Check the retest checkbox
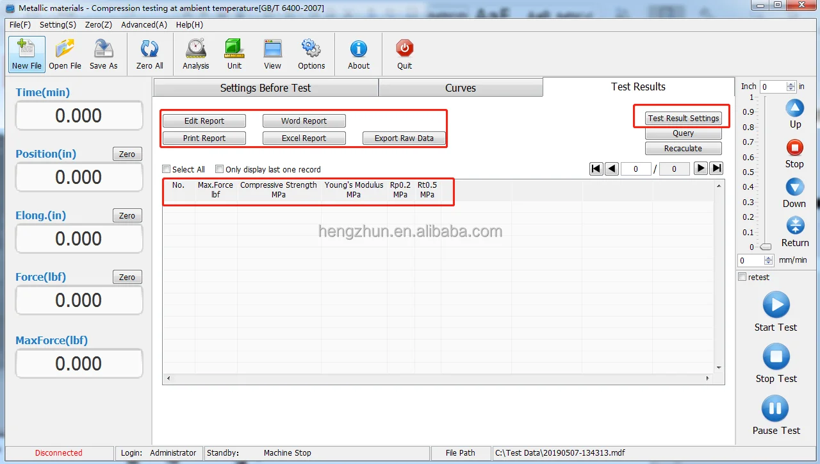820x464 pixels. click(x=742, y=277)
